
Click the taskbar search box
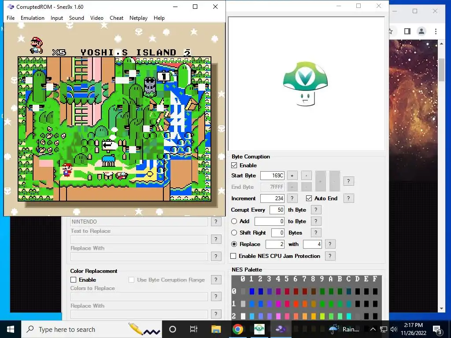[x=92, y=329]
